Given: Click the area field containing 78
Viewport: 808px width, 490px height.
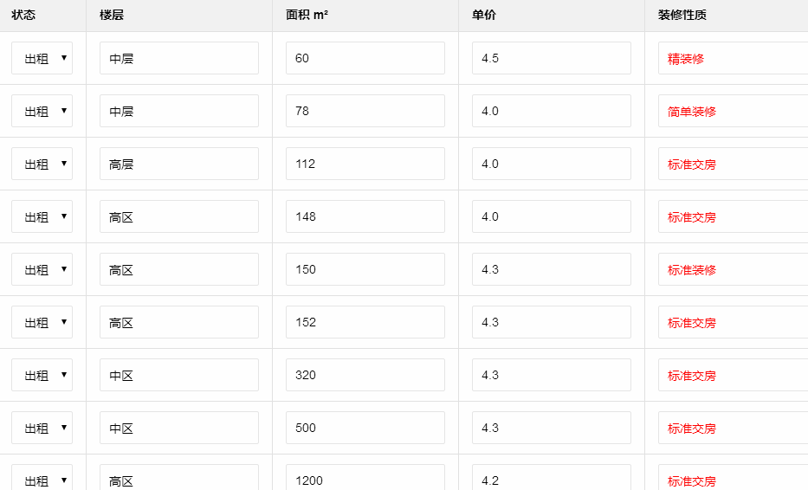Looking at the screenshot, I should point(365,112).
